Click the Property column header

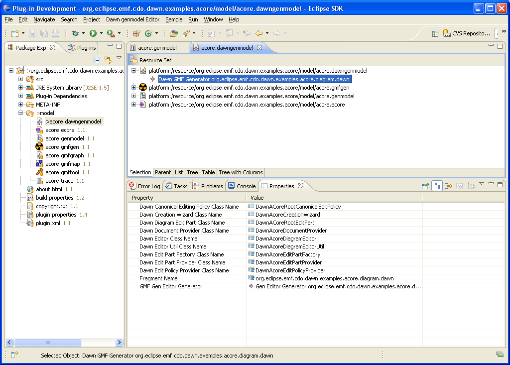tap(187, 198)
